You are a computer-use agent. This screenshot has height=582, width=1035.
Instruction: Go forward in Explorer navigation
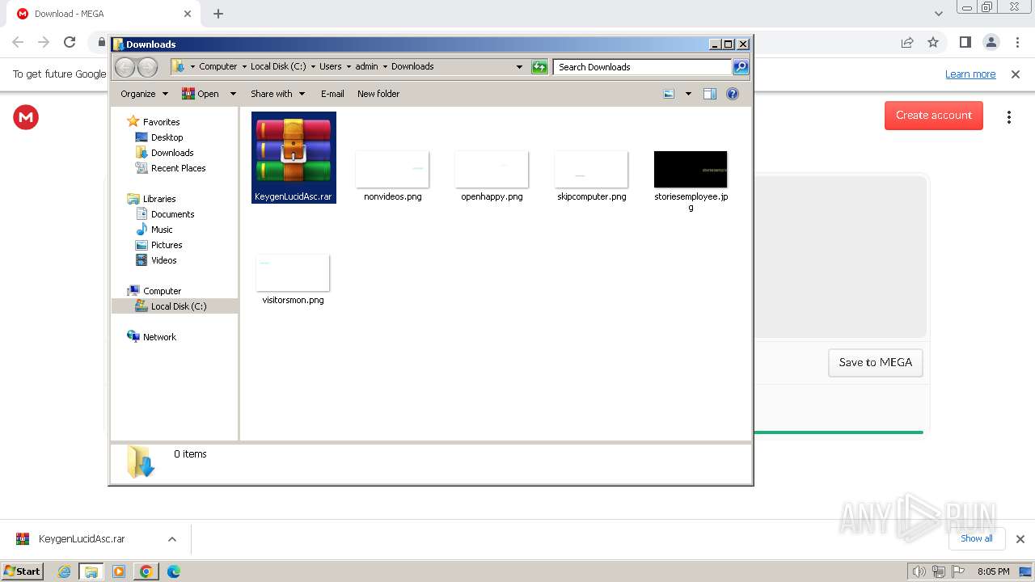[147, 67]
